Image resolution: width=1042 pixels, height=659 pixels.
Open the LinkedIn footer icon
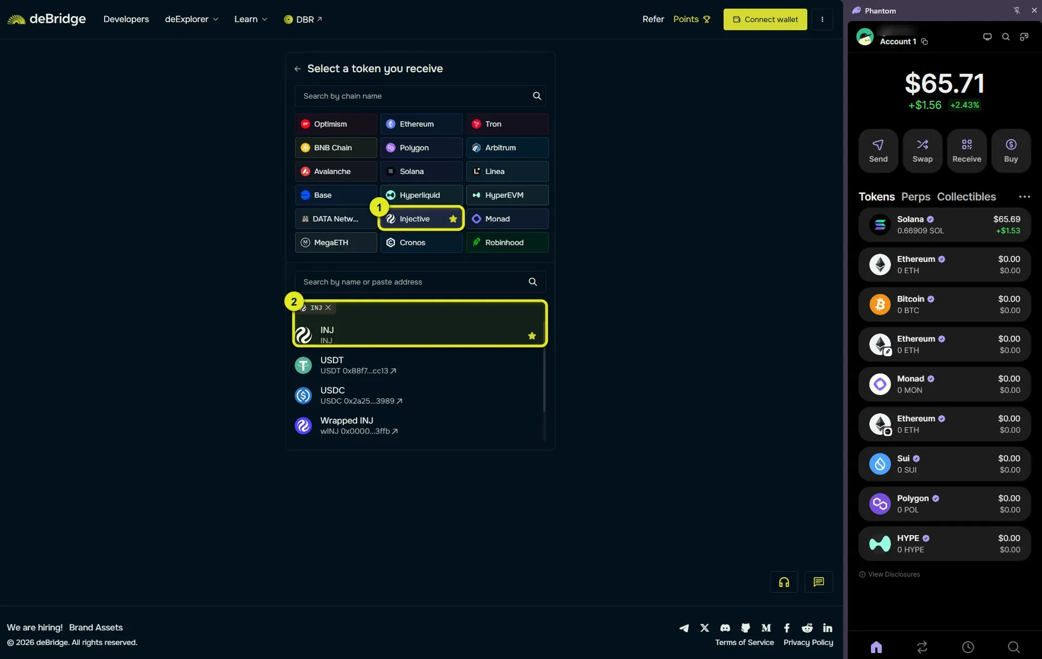pos(828,628)
